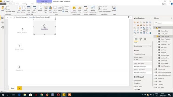This screenshot has width=173, height=97.
Task: Switch to the Modeling ribbon tab
Action: tap(24, 4)
